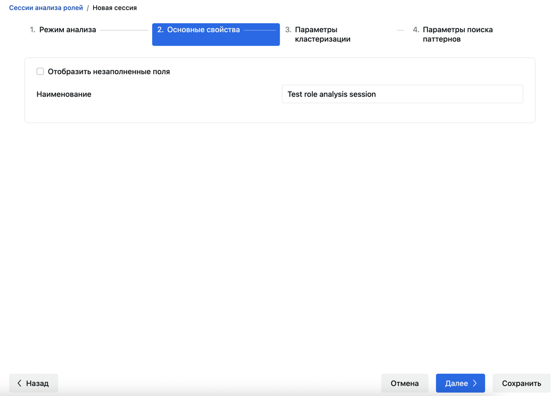Select the Основные свойства wizard step
Viewport: 557px width, 396px height.
click(204, 30)
